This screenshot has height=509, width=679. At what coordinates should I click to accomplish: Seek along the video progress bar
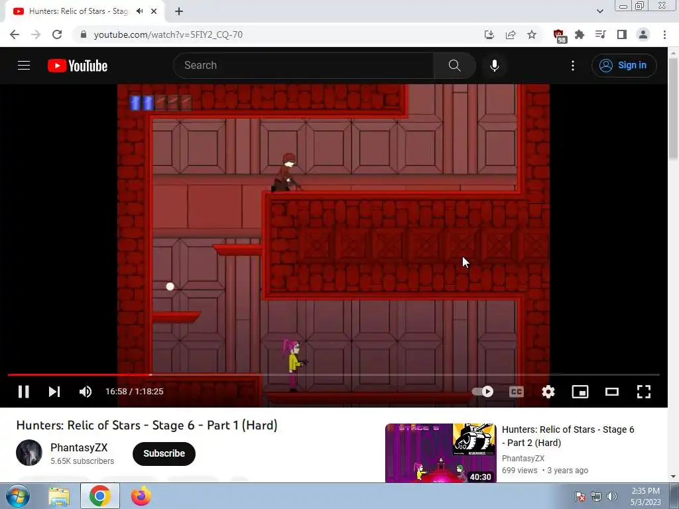coord(334,375)
